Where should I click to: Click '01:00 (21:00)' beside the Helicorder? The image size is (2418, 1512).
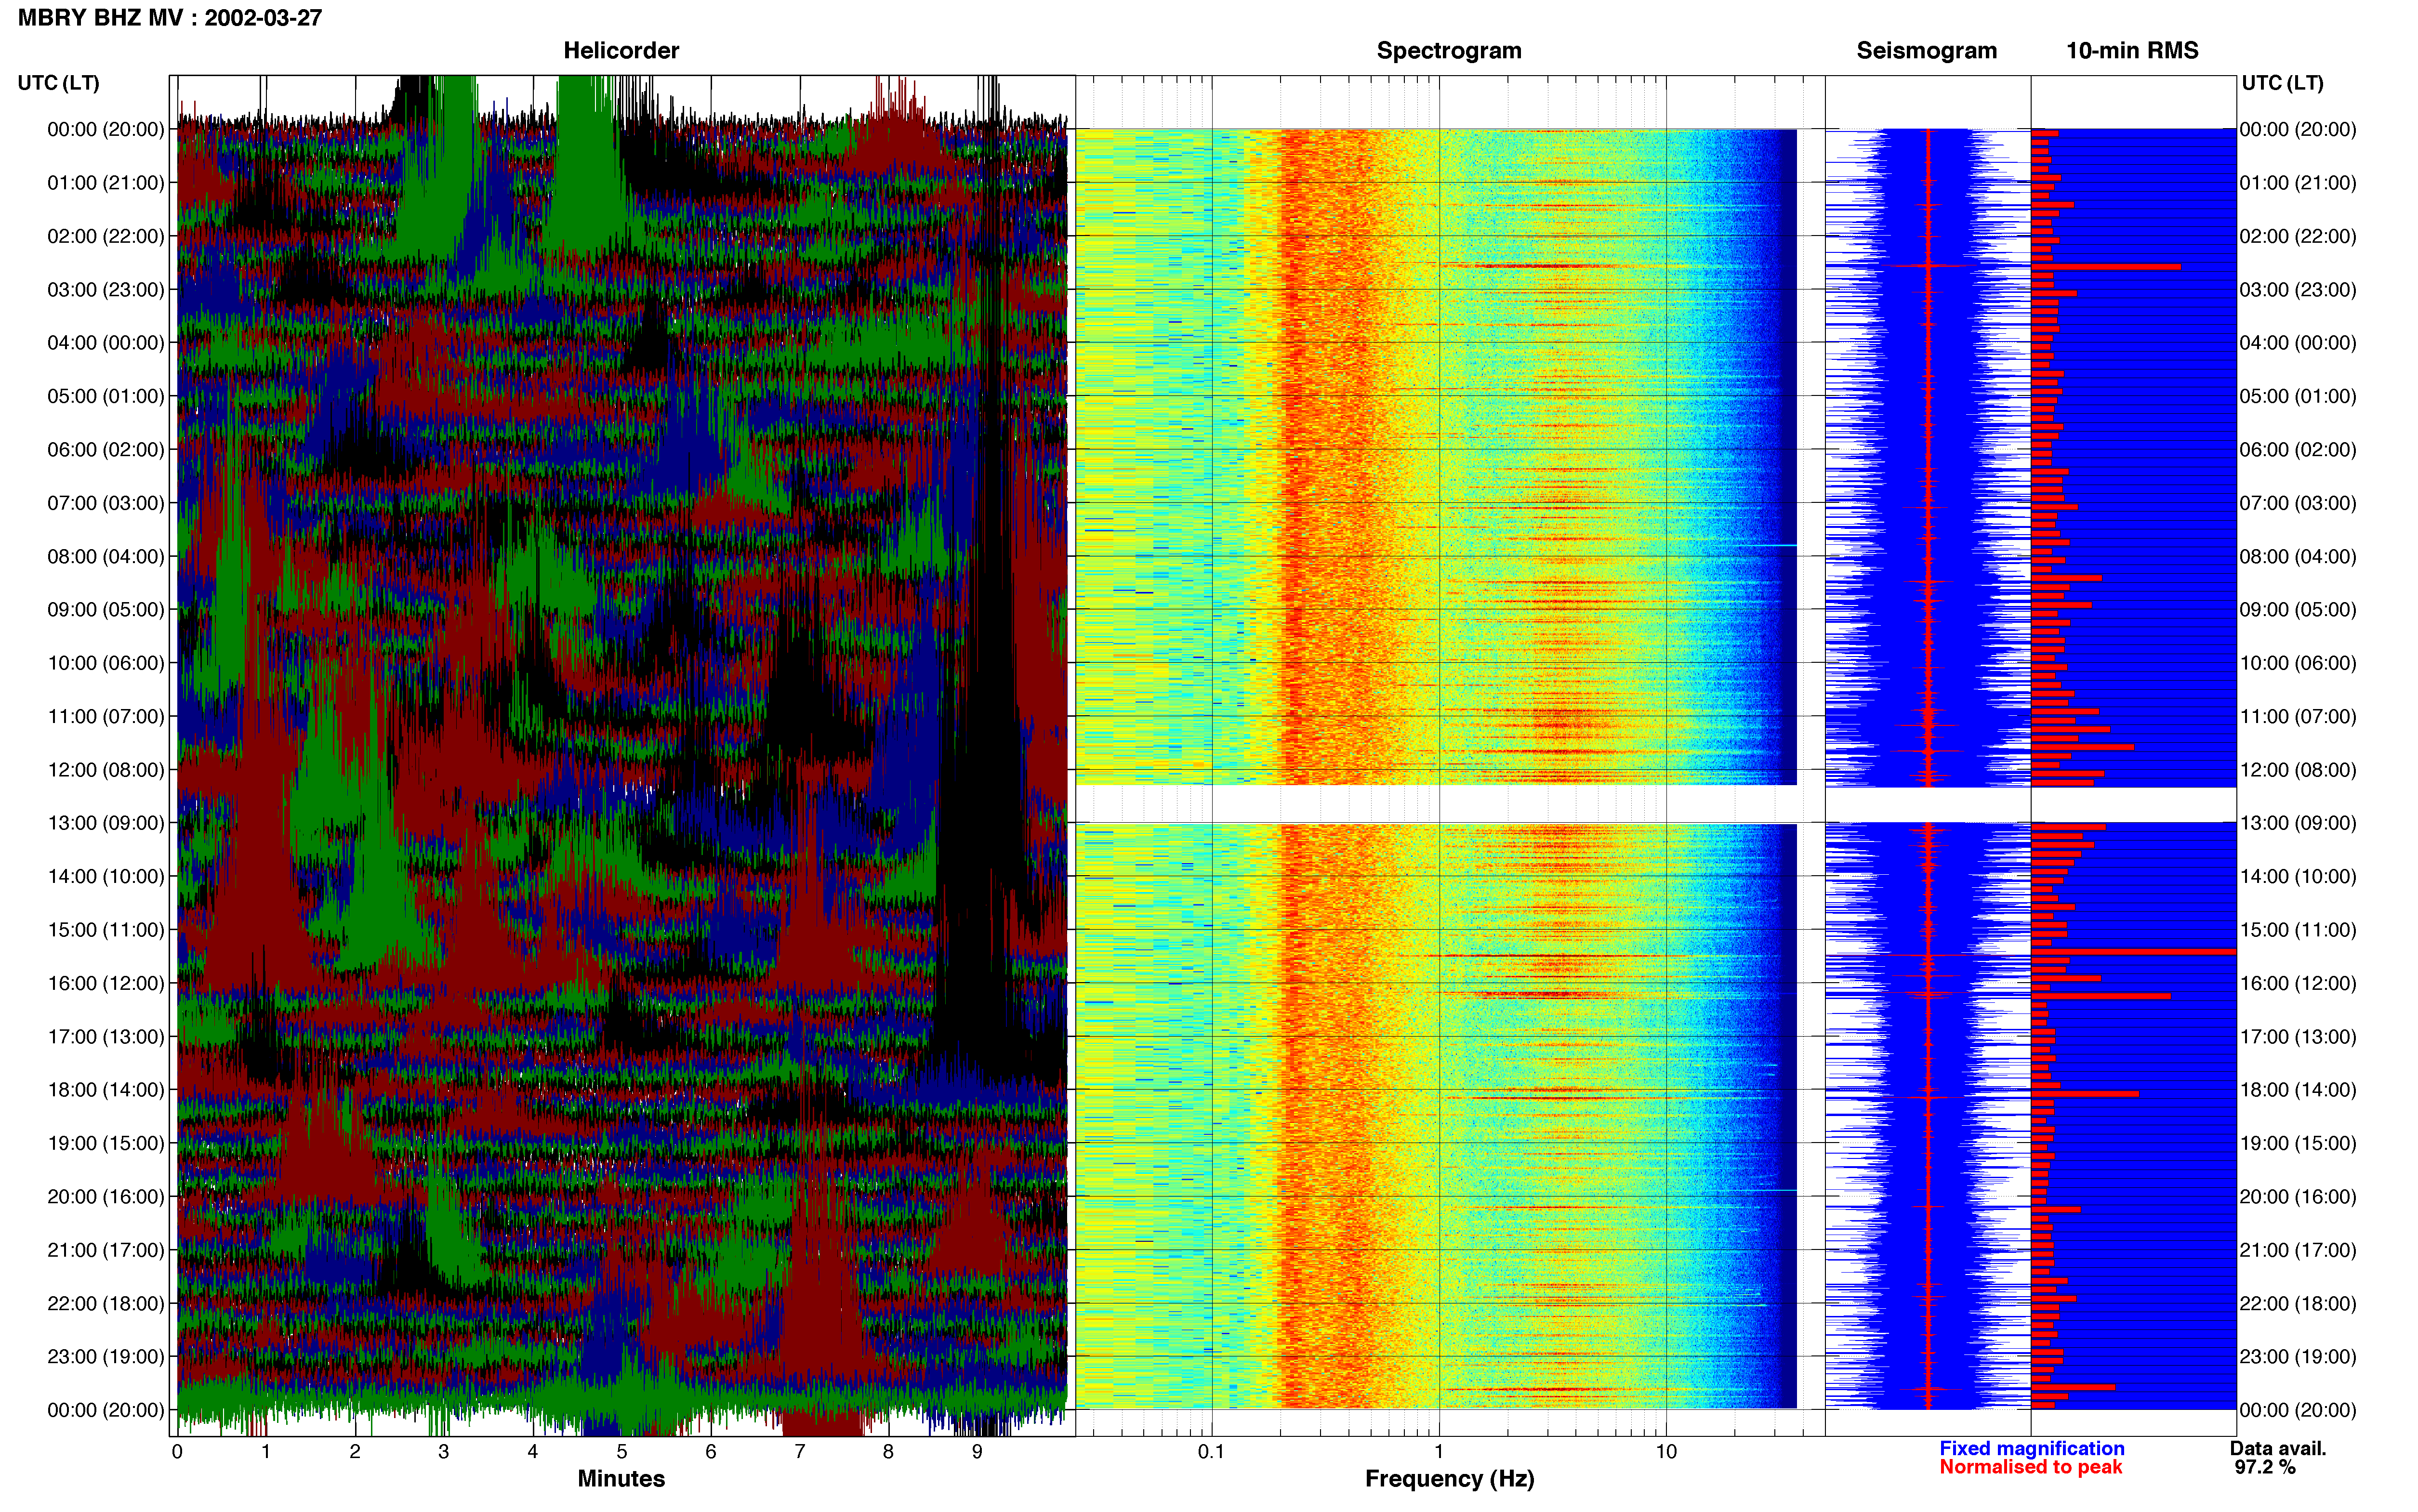click(x=106, y=183)
